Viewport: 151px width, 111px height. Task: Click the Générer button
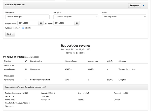[10, 34]
